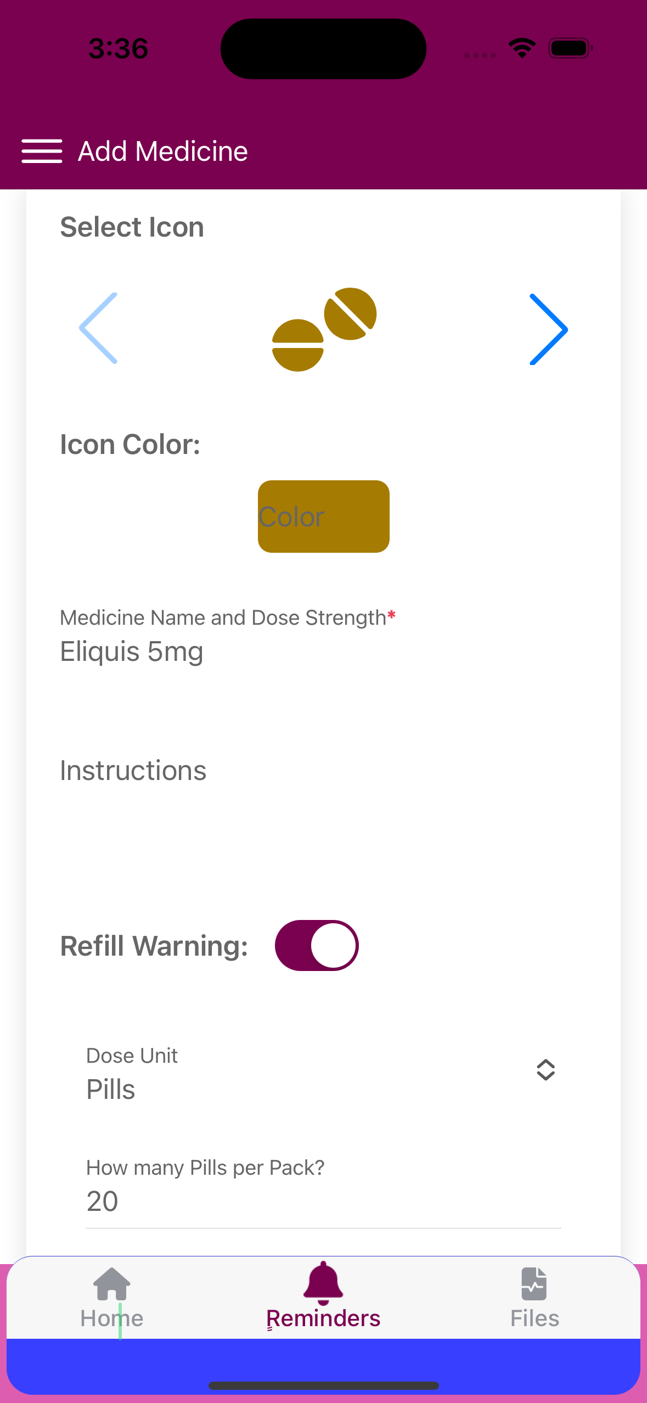Tap the pills medicine icon preview
This screenshot has height=1403, width=647.
point(324,329)
